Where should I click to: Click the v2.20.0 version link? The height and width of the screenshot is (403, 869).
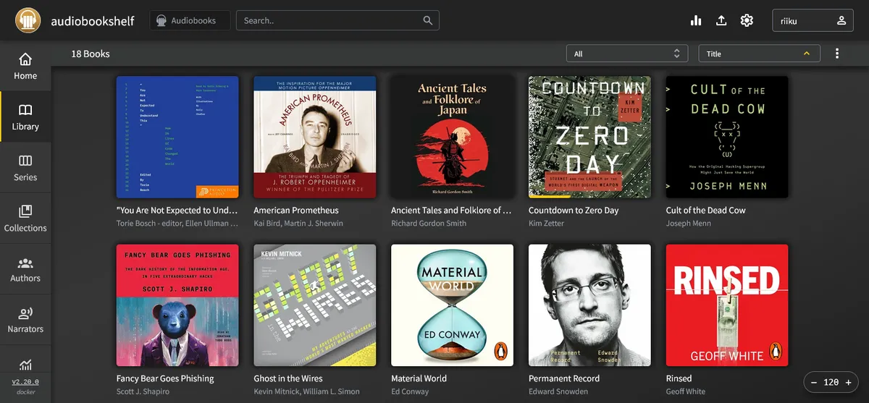pos(25,382)
